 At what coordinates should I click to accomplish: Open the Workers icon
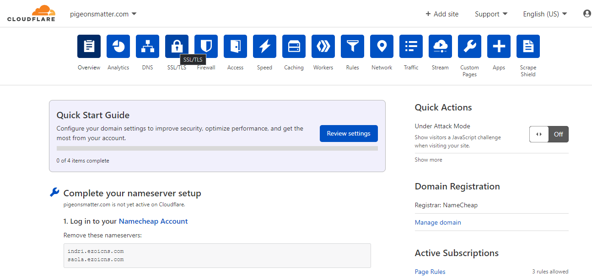(x=323, y=47)
